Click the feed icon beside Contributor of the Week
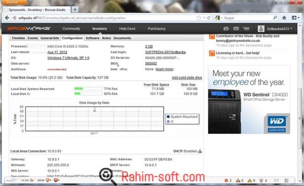Screen dimensions: 304x186 point(212,36)
